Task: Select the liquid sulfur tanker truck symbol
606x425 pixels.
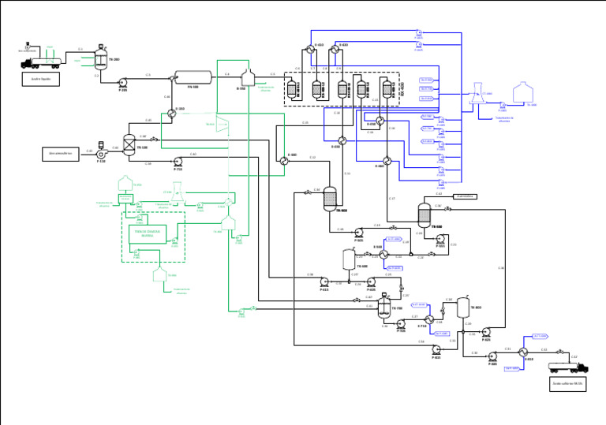Action: [41, 63]
